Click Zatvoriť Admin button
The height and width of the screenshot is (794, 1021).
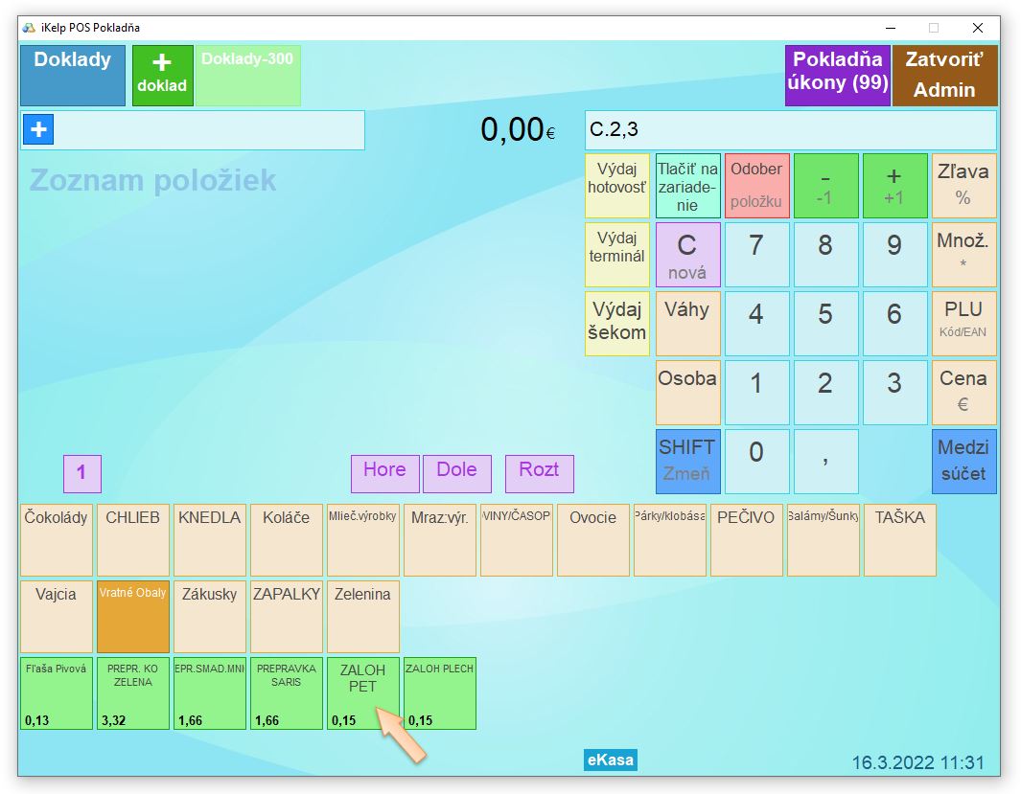tap(944, 75)
